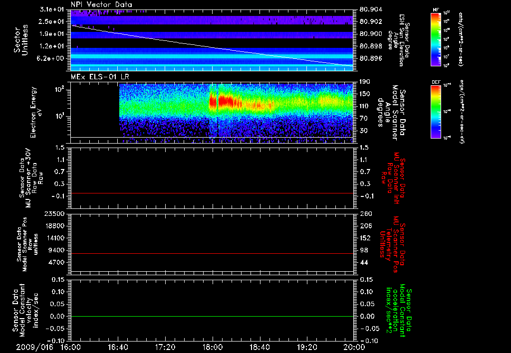Click the NF color scale bar
511x353 pixels.
436,39
